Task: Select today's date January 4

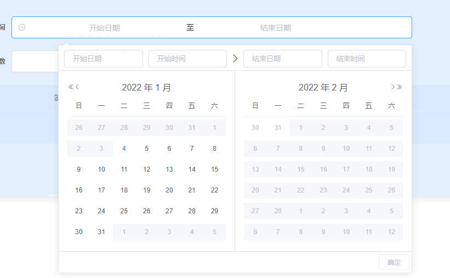Action: point(124,149)
